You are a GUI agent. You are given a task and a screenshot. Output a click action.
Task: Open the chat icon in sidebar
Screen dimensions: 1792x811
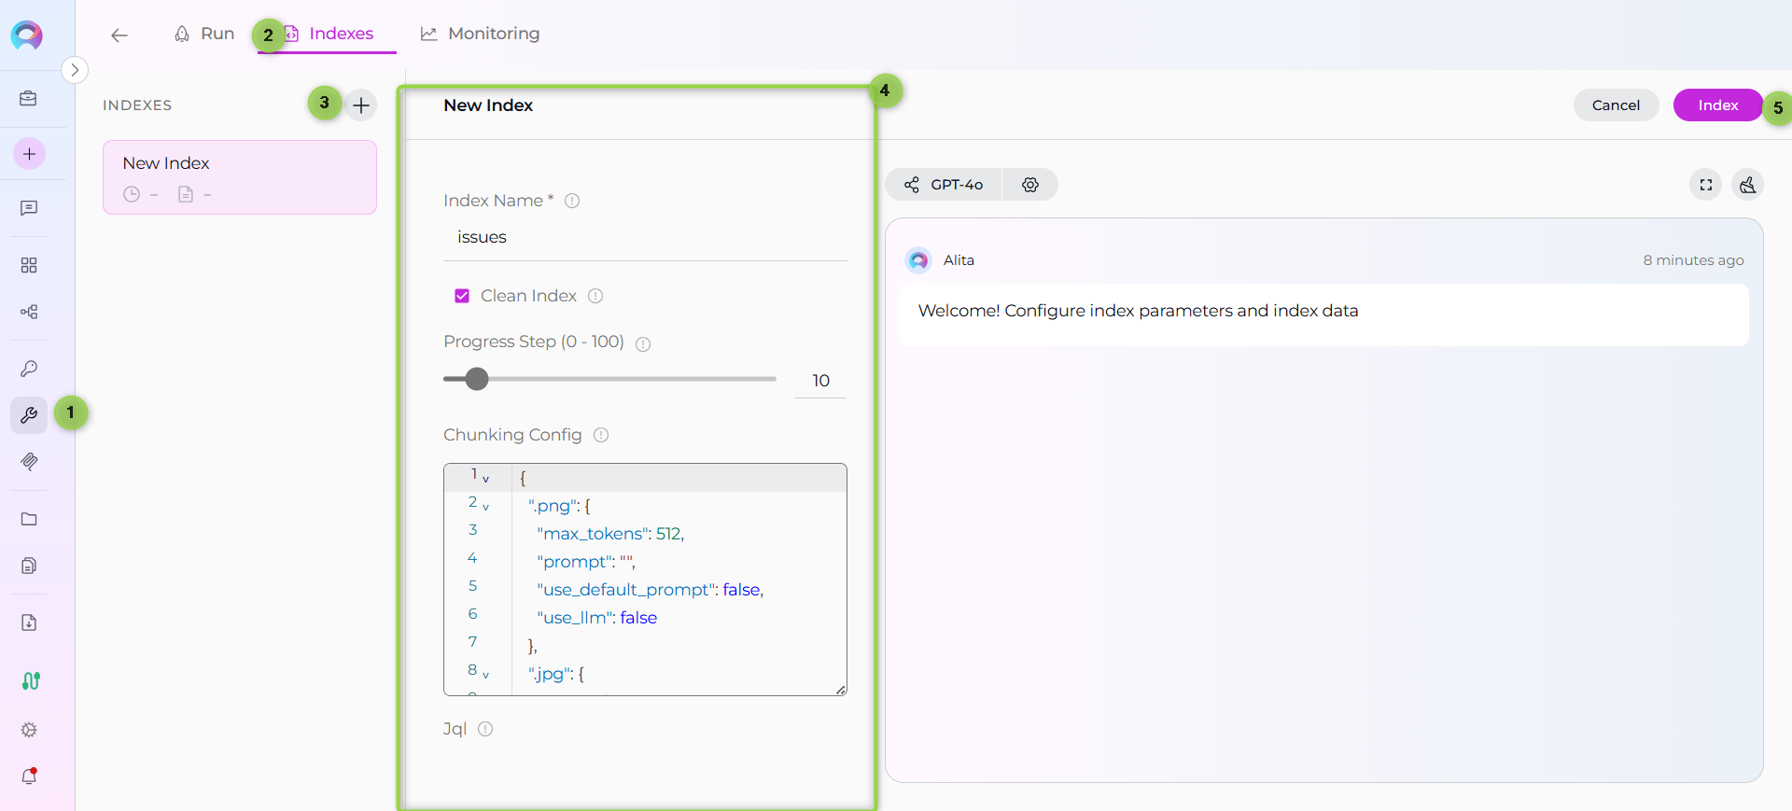click(29, 208)
